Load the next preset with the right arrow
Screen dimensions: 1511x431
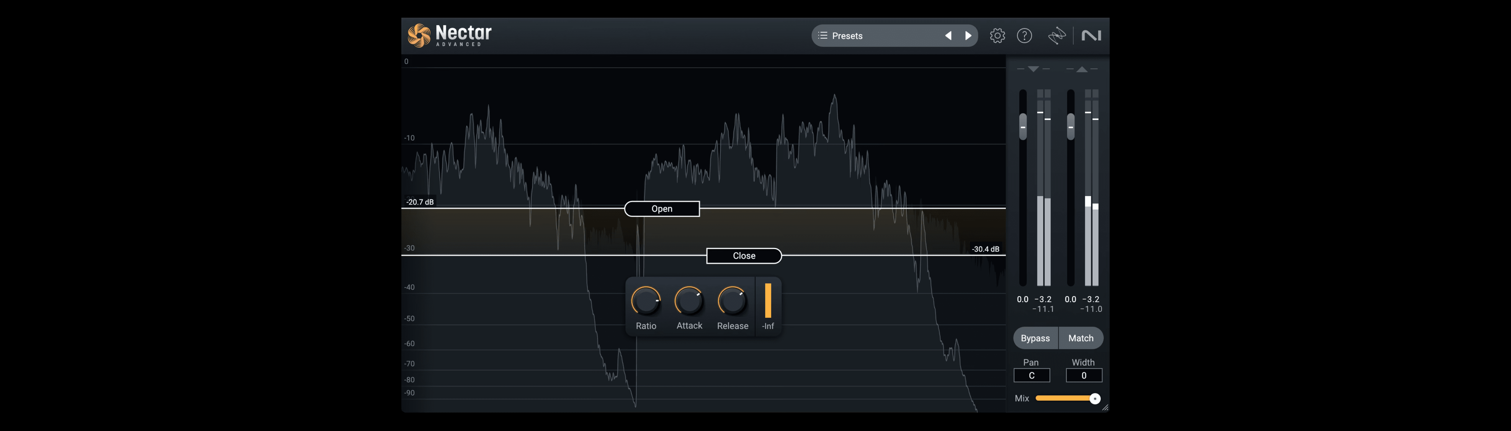click(968, 35)
